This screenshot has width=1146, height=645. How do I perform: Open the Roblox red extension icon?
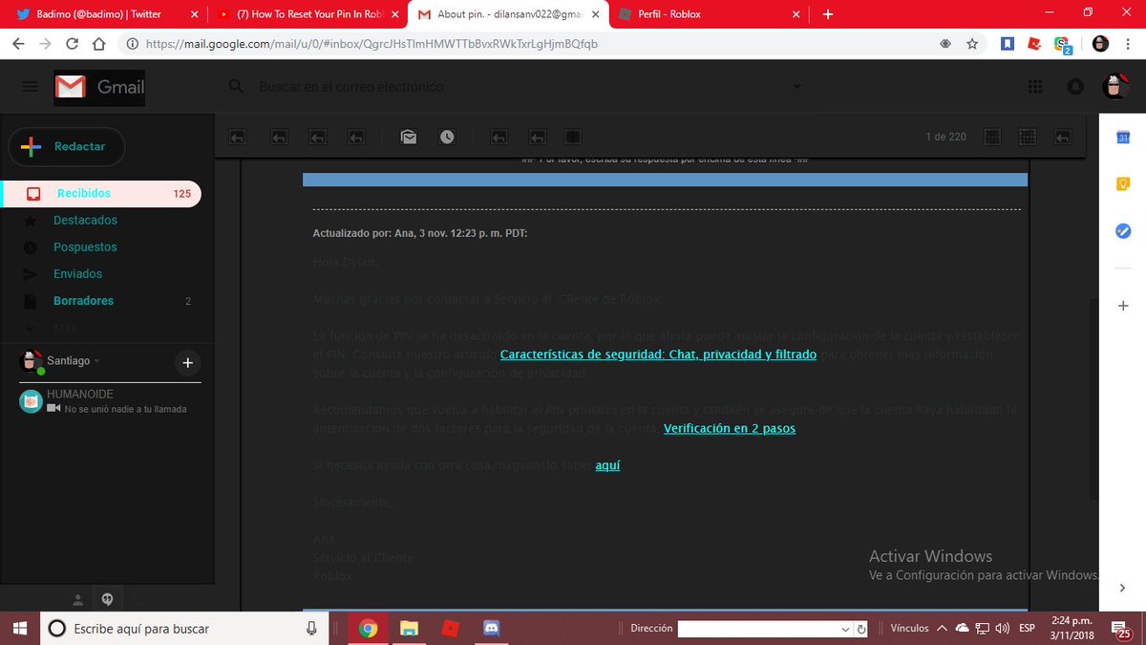1033,44
